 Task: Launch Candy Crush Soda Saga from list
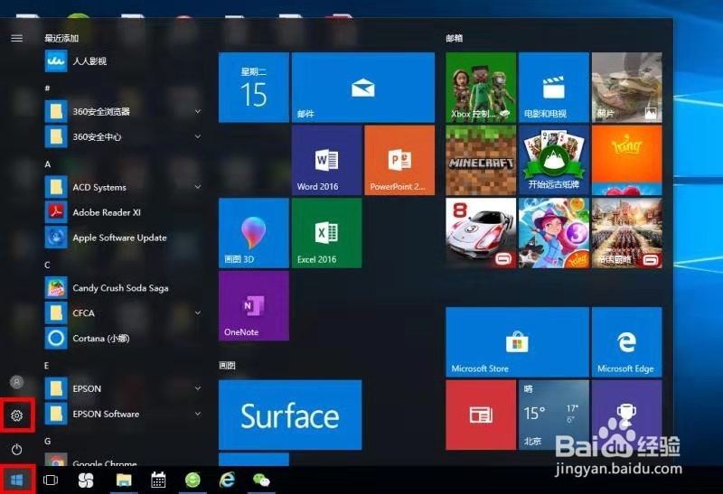pyautogui.click(x=123, y=288)
